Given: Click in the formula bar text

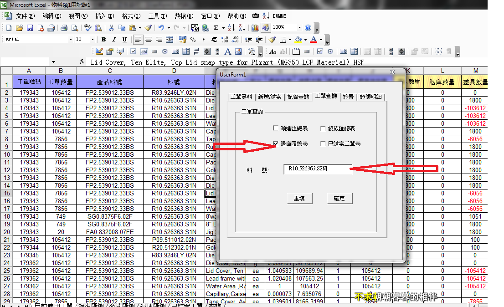Looking at the screenshot, I should tap(227, 62).
